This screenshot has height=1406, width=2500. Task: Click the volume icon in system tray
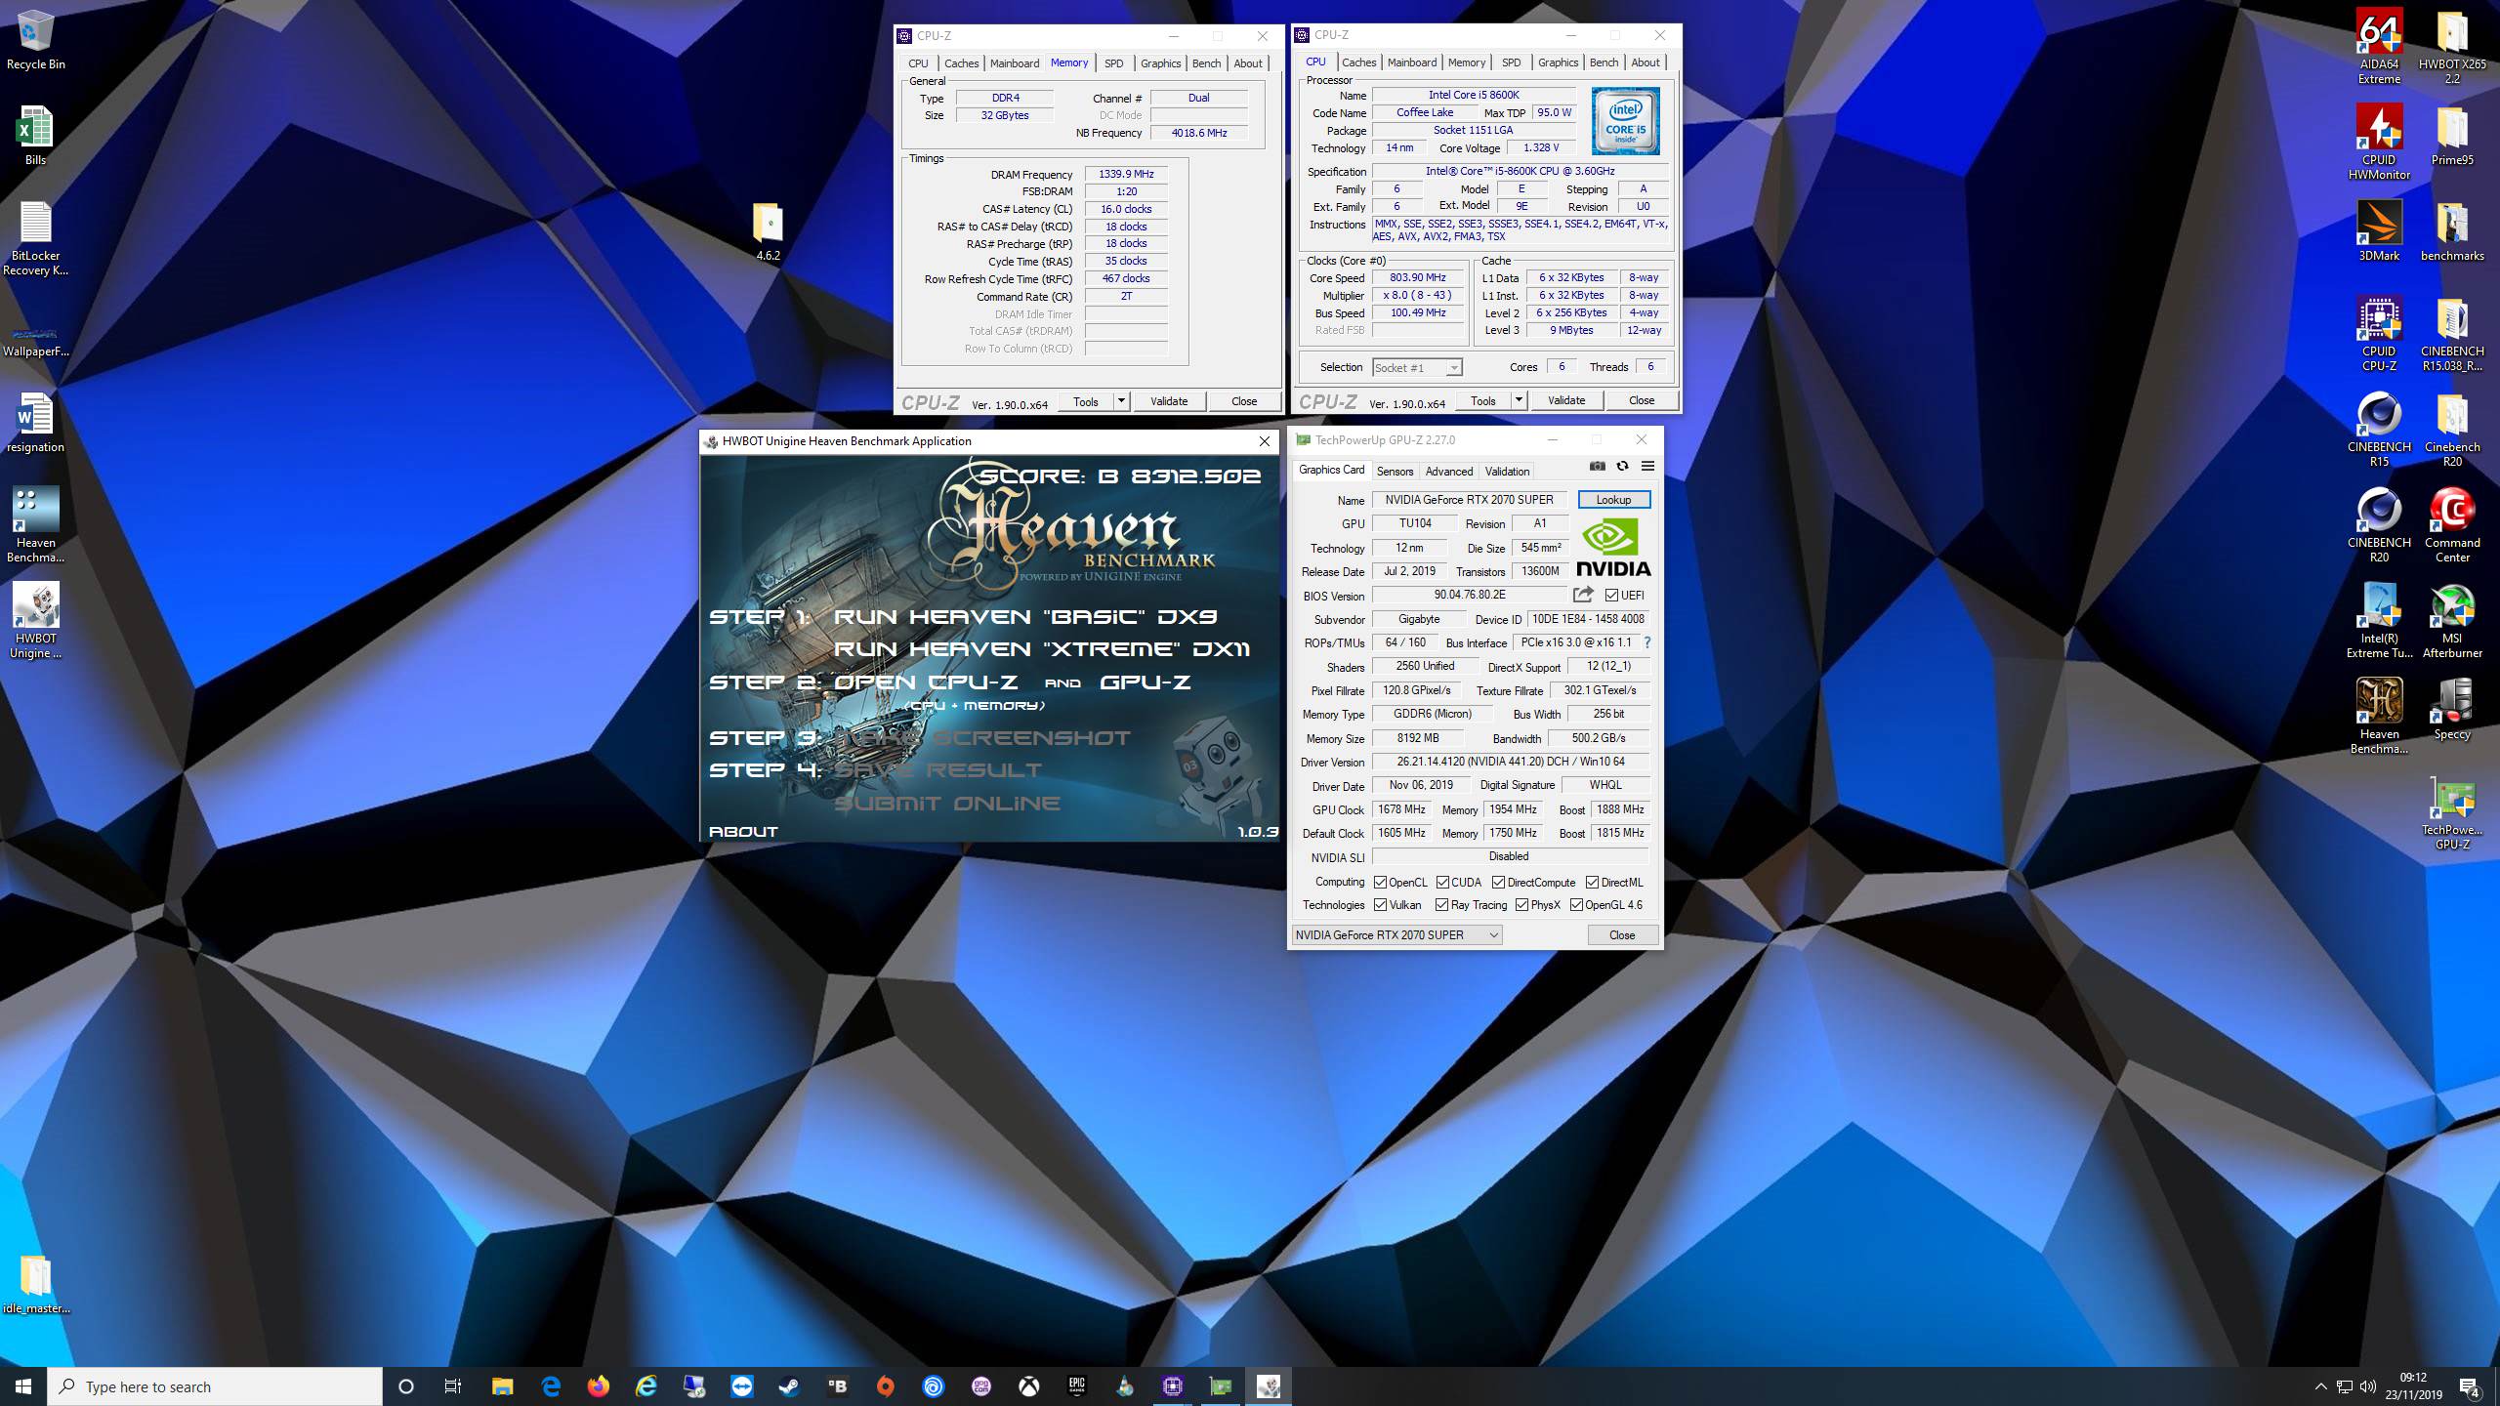pos(2367,1386)
